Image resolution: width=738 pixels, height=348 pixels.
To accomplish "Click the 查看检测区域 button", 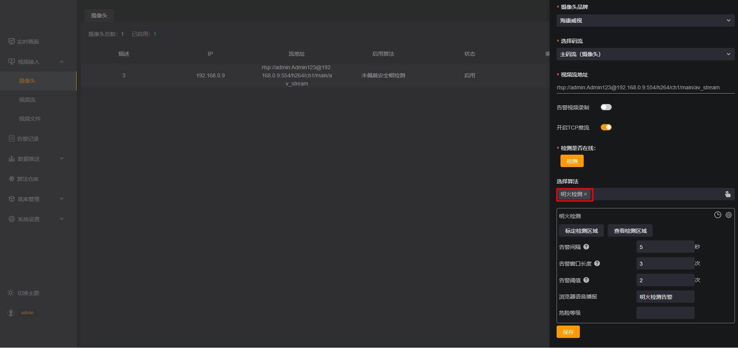I will coord(630,231).
